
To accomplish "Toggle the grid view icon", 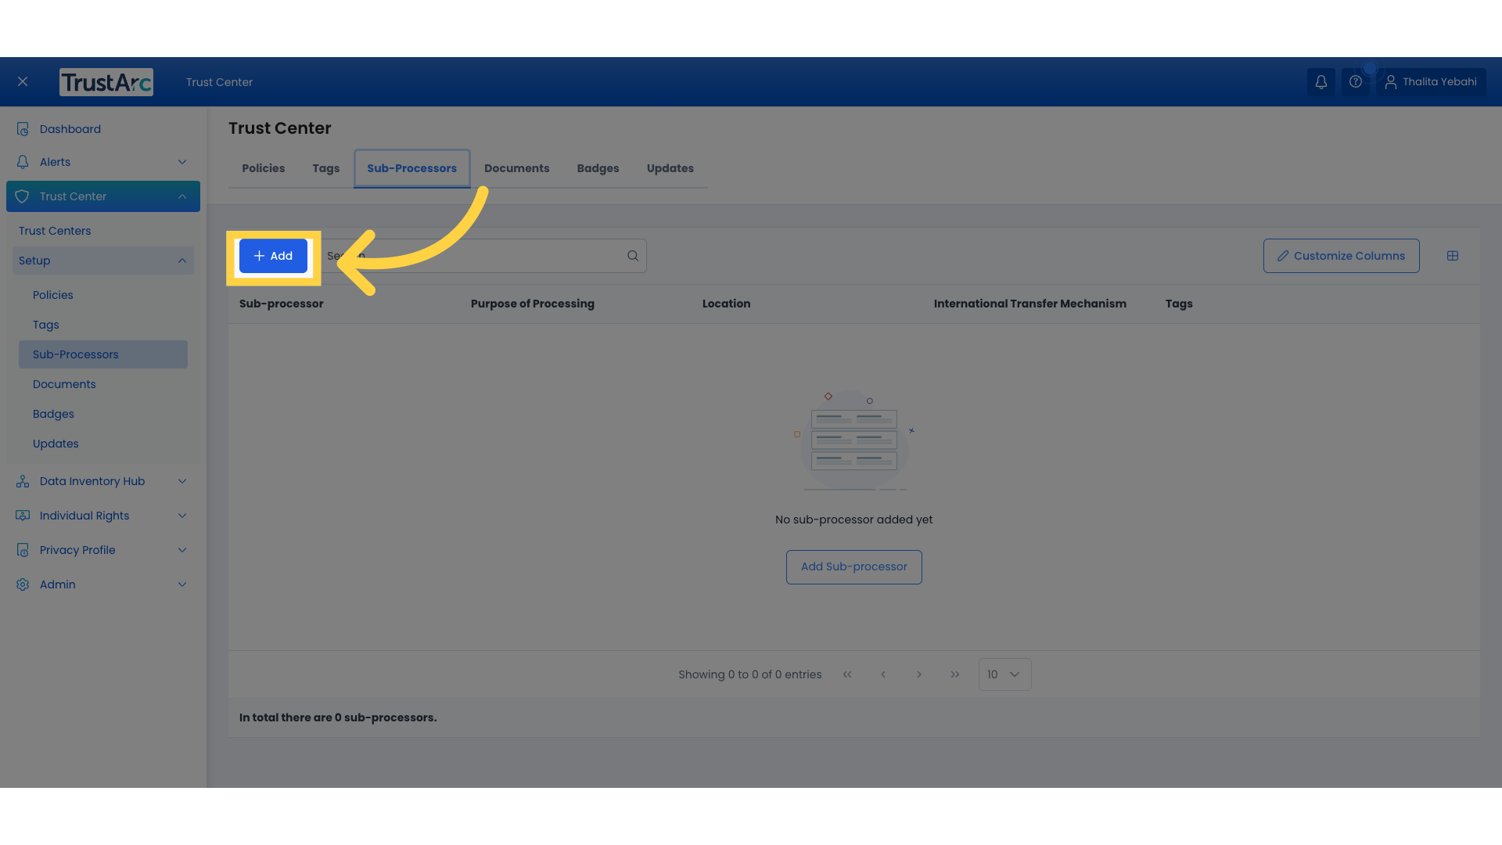I will [1453, 256].
